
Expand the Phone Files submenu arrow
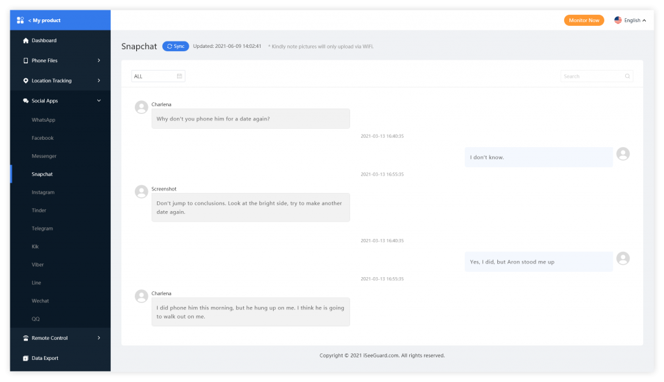99,60
